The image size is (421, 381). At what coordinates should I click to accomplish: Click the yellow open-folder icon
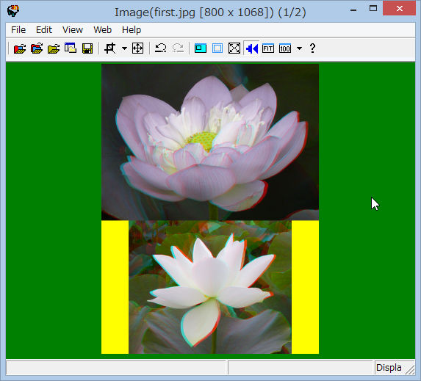54,48
